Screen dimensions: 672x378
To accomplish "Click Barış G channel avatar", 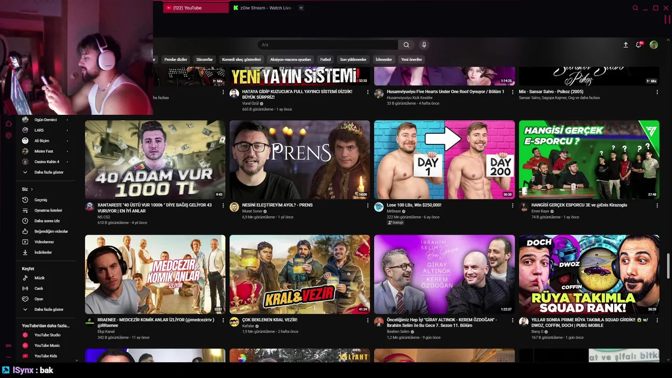I will [523, 322].
